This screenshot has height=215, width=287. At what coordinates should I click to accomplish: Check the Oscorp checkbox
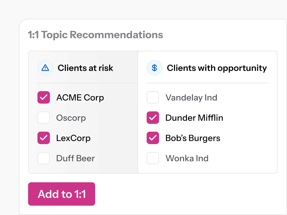pos(44,118)
